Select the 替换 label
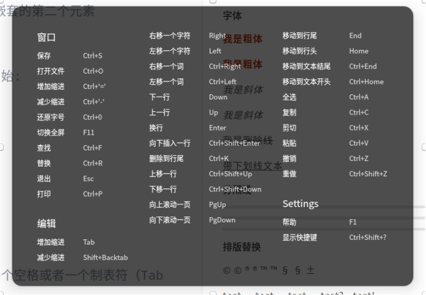426x295 pixels. coord(44,163)
